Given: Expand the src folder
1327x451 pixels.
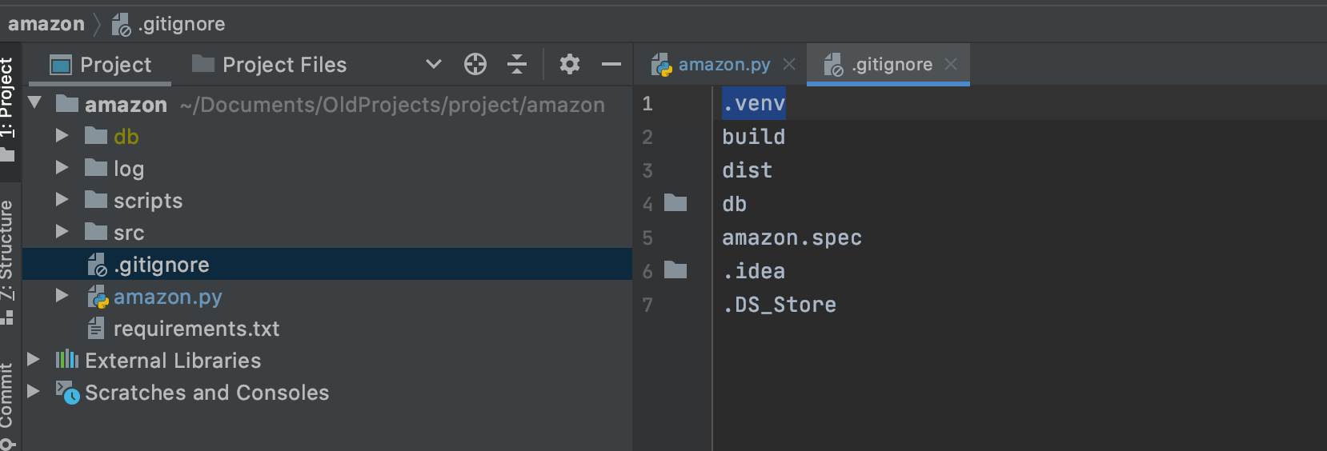Looking at the screenshot, I should point(62,232).
